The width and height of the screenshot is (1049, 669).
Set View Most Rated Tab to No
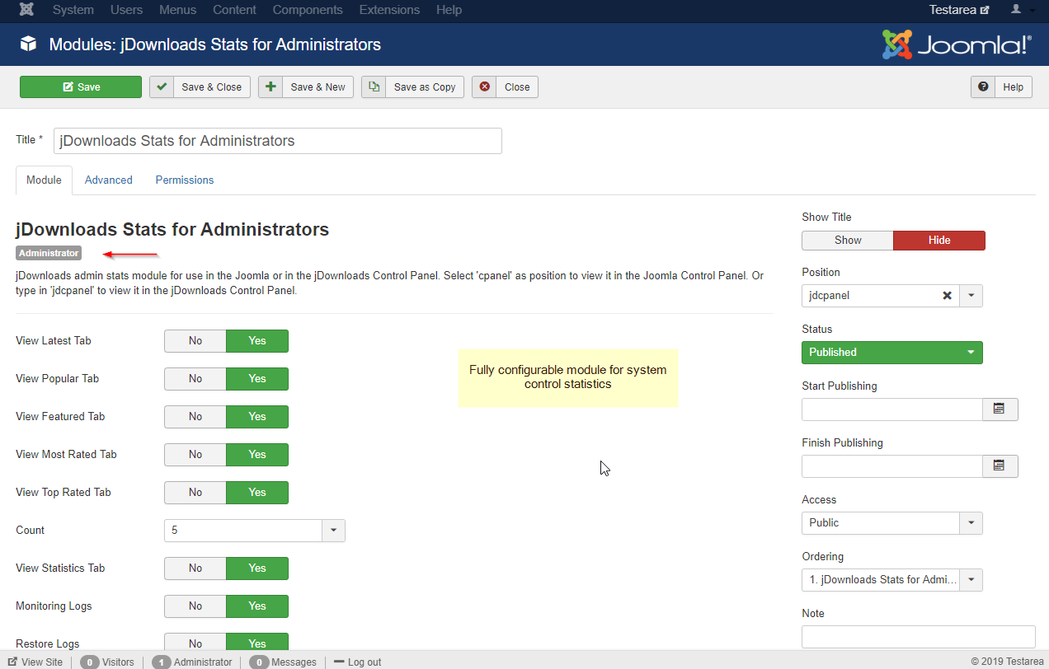195,455
